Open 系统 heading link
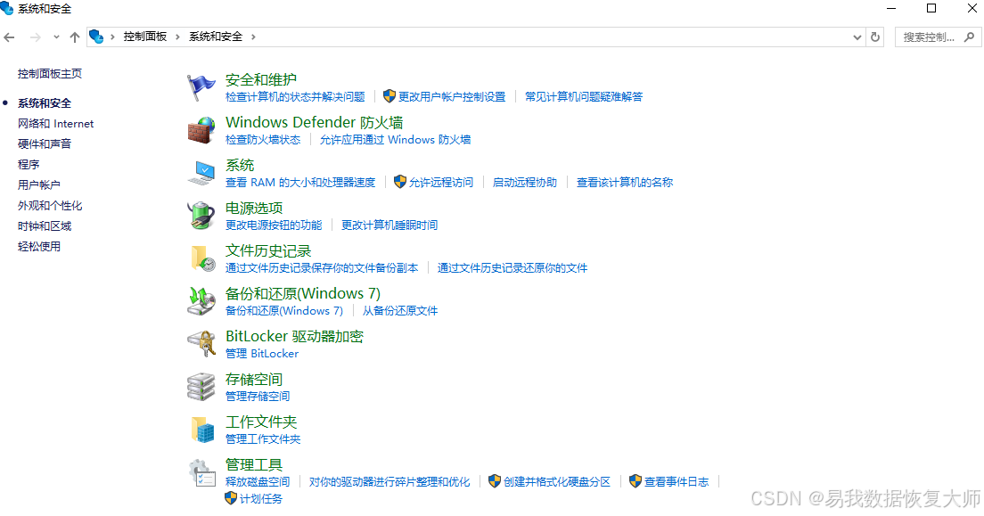984x516 pixels. (x=240, y=165)
